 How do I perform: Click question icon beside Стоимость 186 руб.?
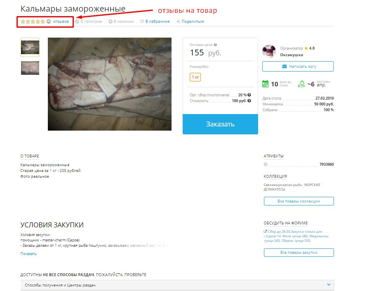click(249, 101)
